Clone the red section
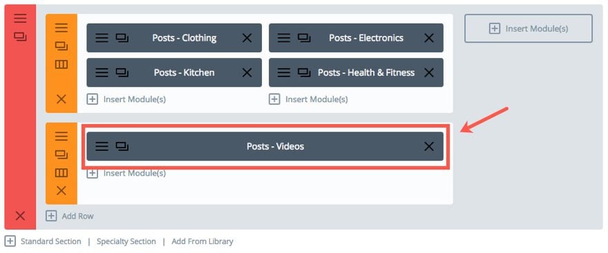Image resolution: width=608 pixels, height=253 pixels. coord(20,37)
